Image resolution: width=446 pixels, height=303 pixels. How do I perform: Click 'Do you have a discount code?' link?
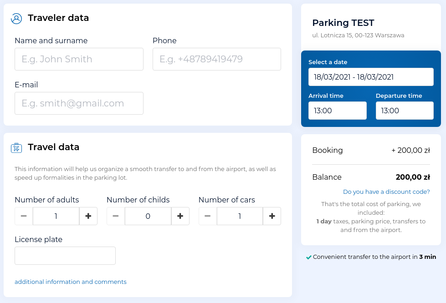point(386,192)
